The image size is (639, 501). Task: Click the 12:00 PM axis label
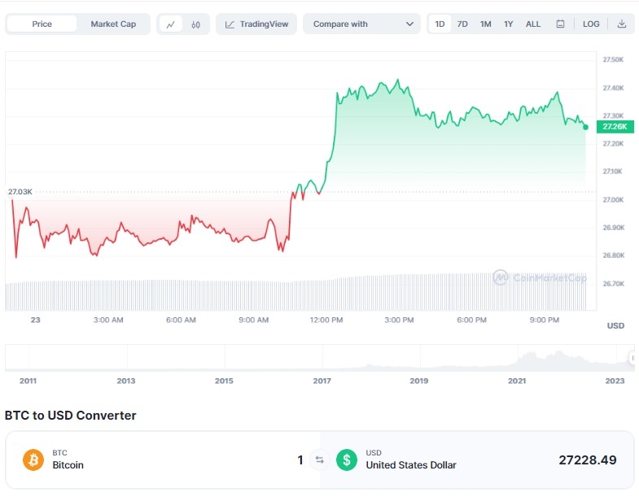(326, 320)
